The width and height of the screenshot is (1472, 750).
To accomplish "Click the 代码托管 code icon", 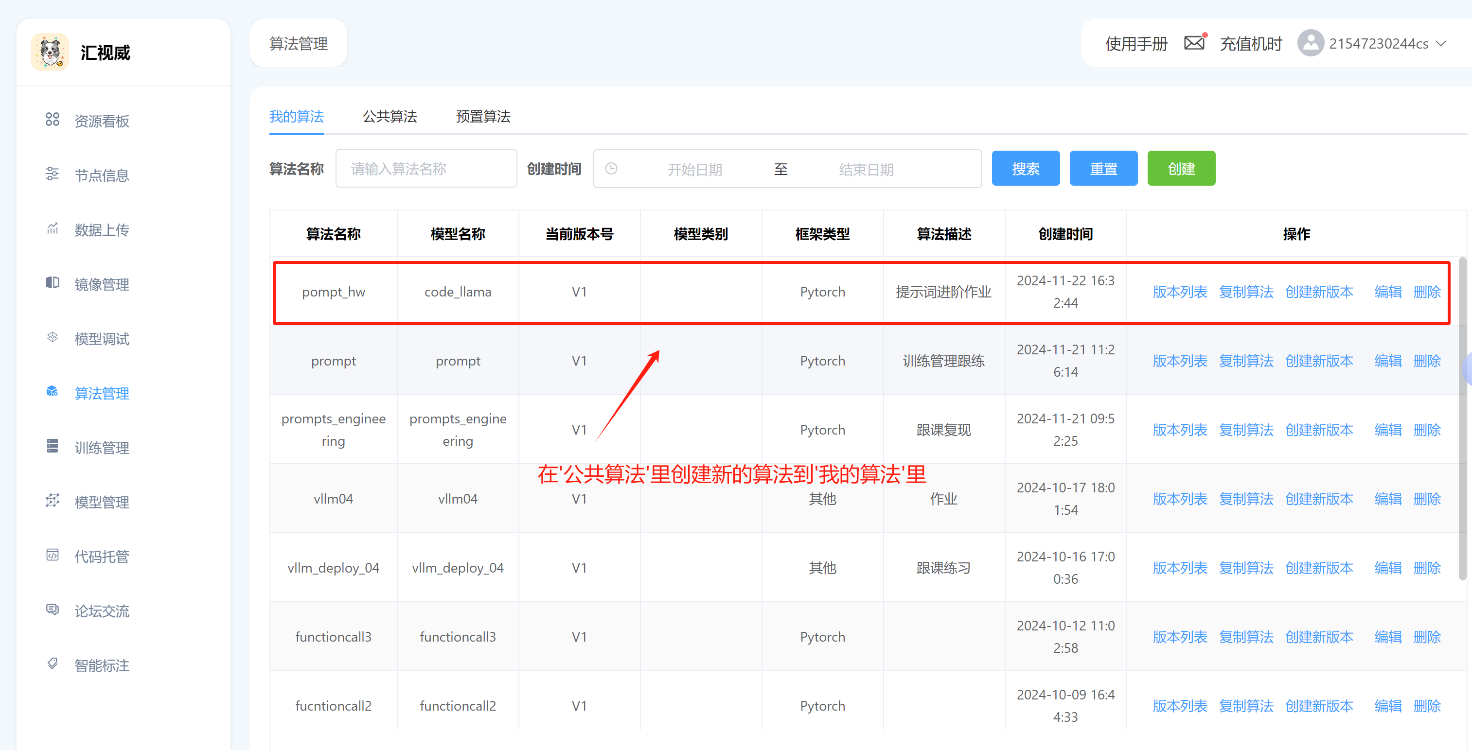I will coord(52,555).
